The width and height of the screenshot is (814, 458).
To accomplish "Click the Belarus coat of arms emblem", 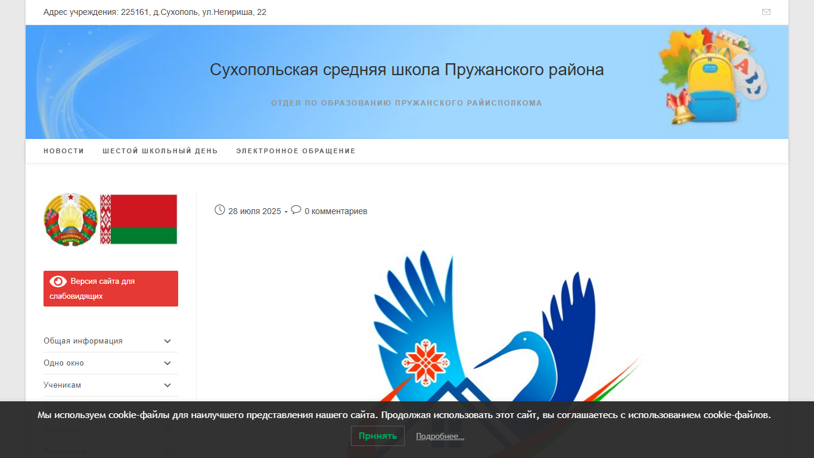I will click(x=70, y=219).
